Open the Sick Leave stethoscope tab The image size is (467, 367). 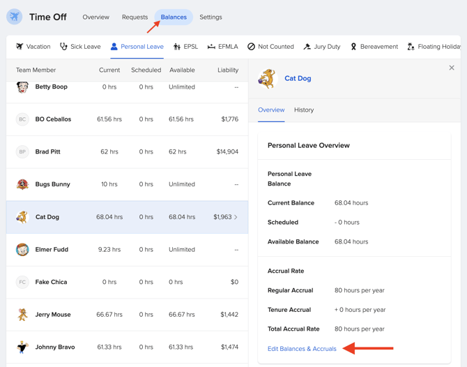80,47
